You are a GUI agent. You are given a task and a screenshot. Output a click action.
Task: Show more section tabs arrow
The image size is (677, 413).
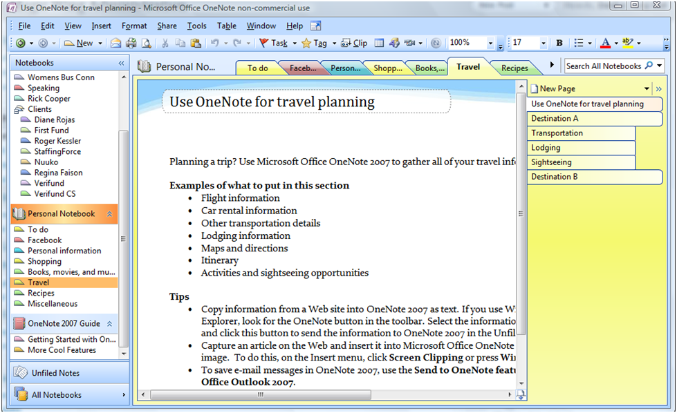551,65
